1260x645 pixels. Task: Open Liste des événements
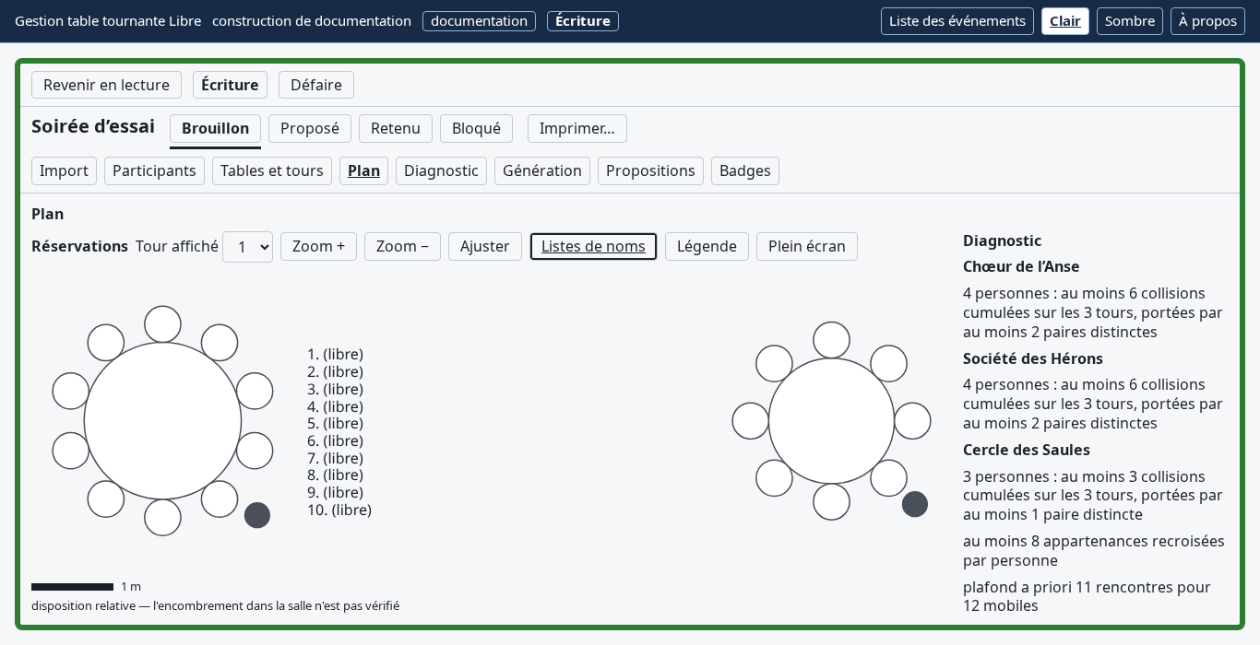click(957, 21)
